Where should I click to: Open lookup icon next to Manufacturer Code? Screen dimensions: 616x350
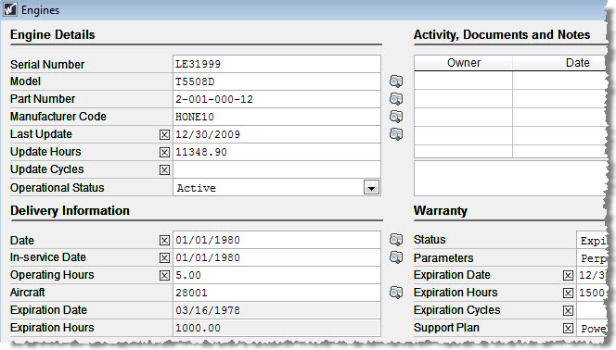[396, 117]
